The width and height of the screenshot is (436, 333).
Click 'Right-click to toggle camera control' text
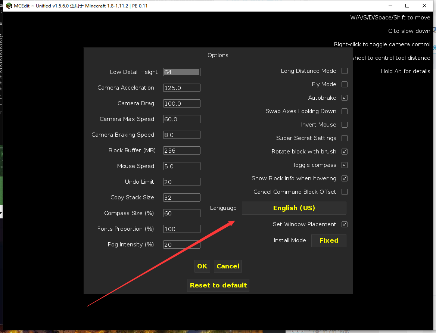pos(382,44)
